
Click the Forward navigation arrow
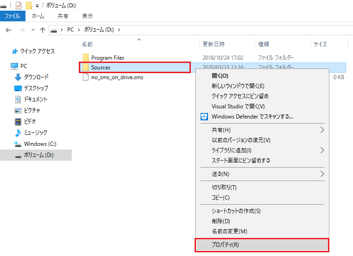coord(22,30)
